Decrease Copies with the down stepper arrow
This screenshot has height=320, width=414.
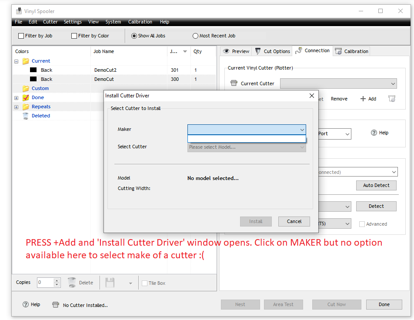(57, 285)
